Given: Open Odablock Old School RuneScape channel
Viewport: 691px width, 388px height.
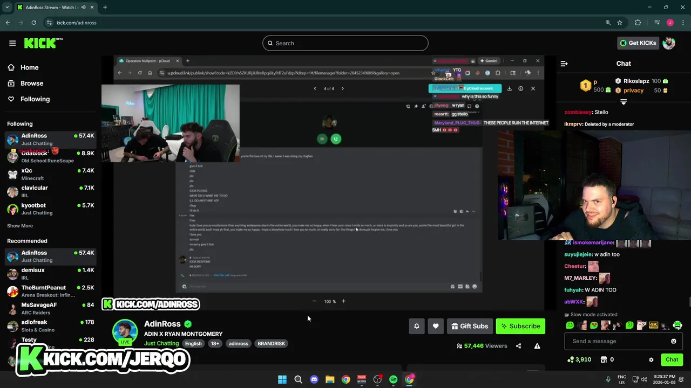Looking at the screenshot, I should (51, 157).
